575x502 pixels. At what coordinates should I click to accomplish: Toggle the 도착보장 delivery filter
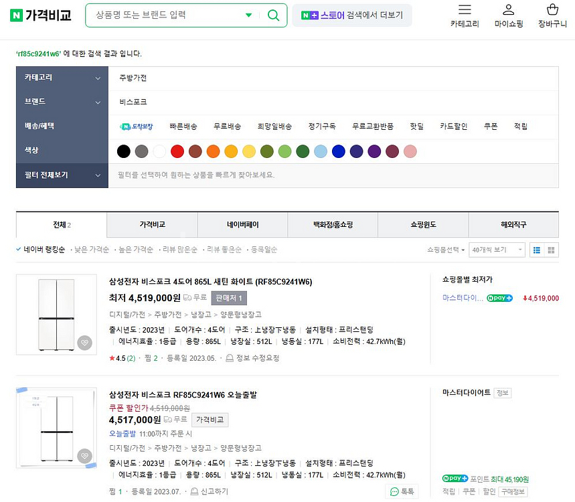(x=136, y=127)
